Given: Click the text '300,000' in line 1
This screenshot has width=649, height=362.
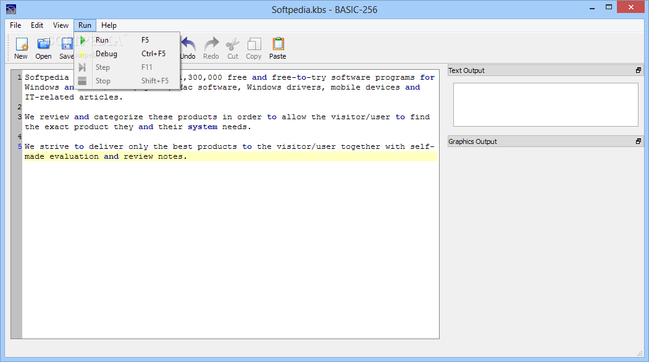Looking at the screenshot, I should pyautogui.click(x=205, y=77).
